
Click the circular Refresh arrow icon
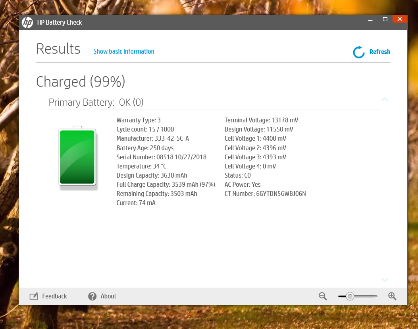click(358, 52)
